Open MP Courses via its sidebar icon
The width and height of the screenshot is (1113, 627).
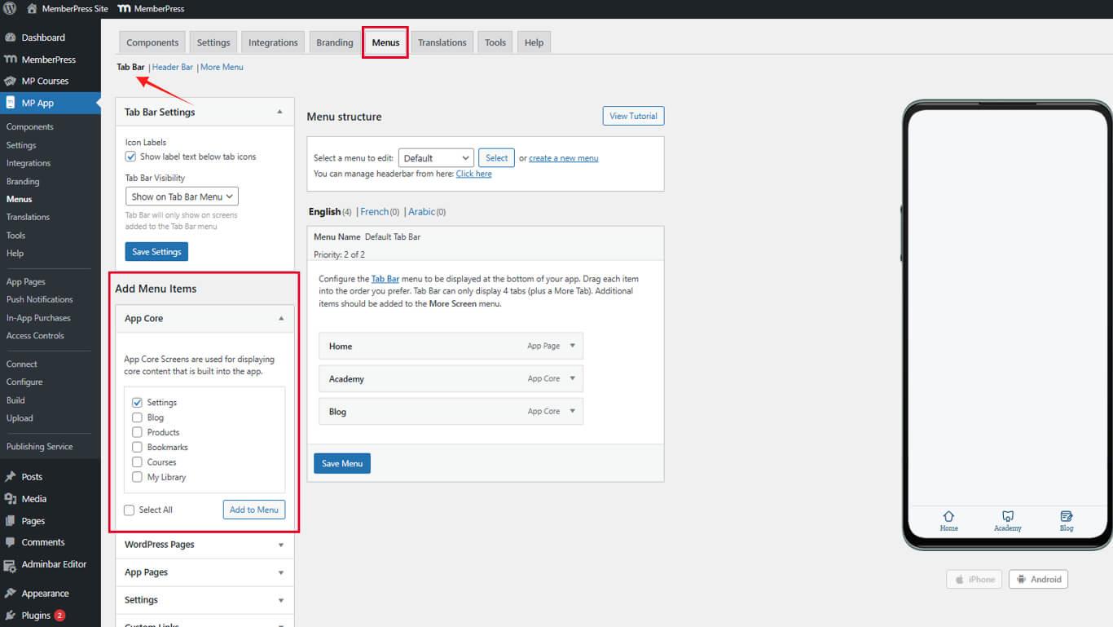pyautogui.click(x=11, y=81)
